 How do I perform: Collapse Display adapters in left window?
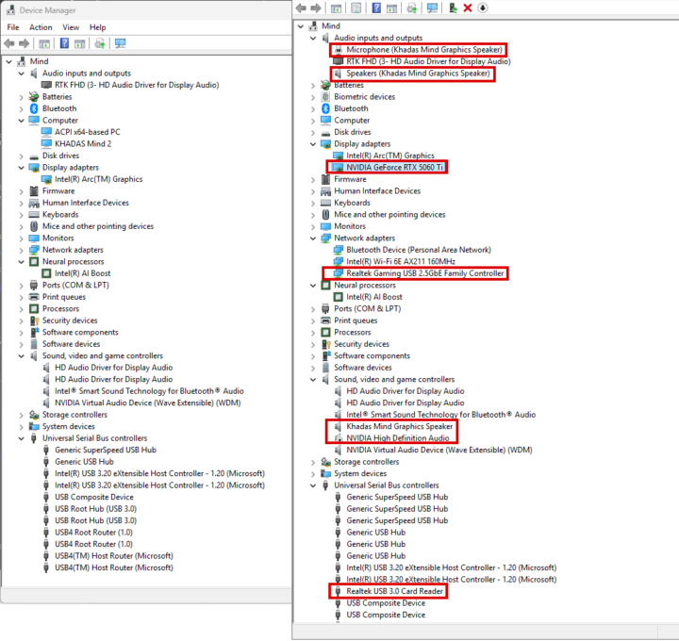pos(21,168)
